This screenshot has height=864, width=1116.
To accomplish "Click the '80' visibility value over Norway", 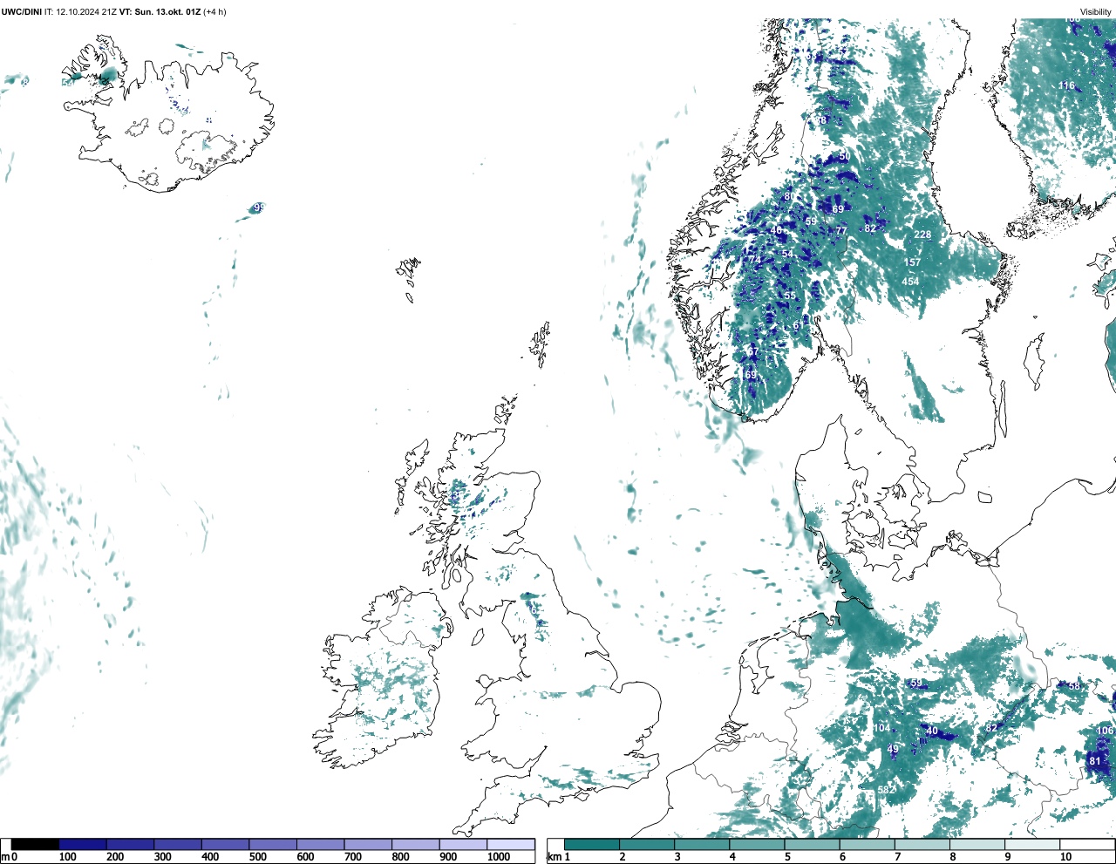I will 789,197.
